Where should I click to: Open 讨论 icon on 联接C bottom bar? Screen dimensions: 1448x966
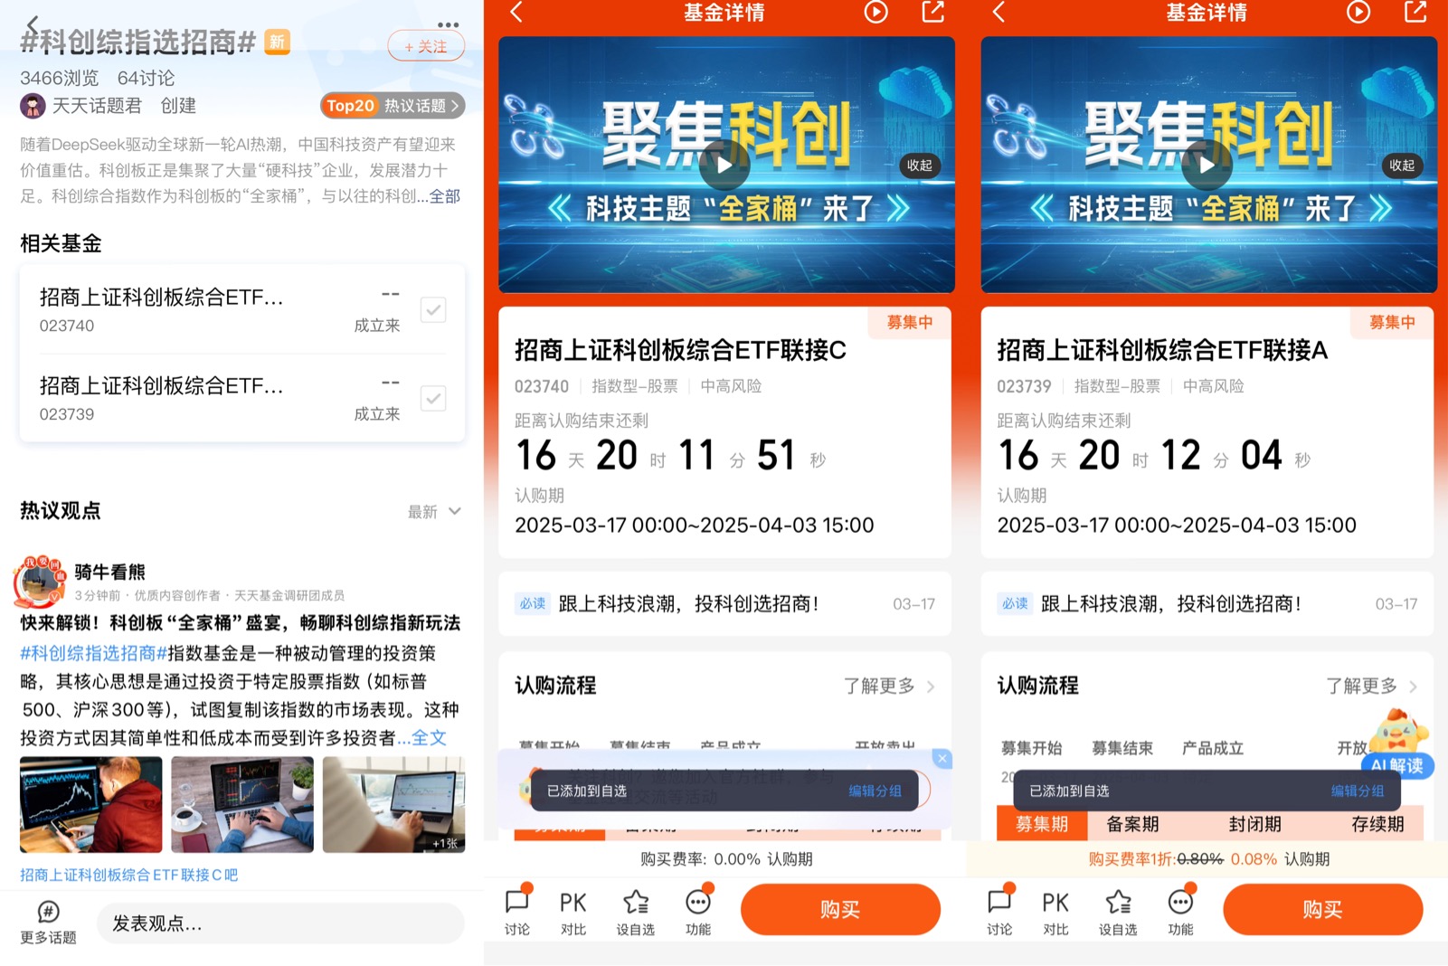pos(517,910)
